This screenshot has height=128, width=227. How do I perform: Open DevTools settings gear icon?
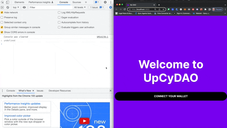coord(105,2)
